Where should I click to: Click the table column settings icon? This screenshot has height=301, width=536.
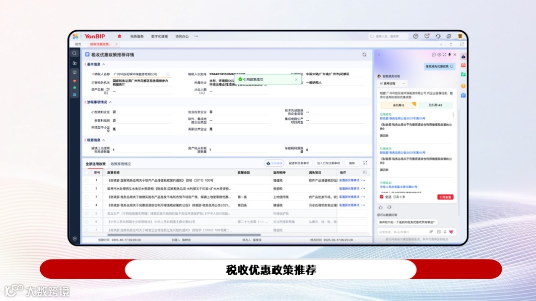pyautogui.click(x=365, y=172)
